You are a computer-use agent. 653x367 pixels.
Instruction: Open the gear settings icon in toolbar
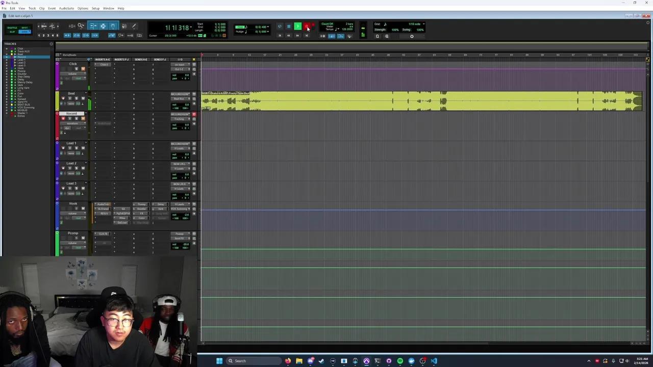click(x=412, y=36)
